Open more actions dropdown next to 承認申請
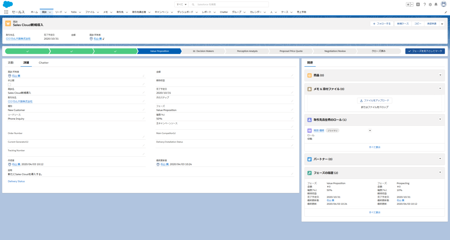Viewport: 450px width, 240px height. 442,24
